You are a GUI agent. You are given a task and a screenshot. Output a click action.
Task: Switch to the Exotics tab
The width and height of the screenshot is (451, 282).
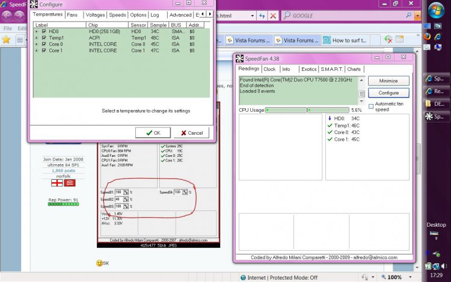click(x=308, y=69)
